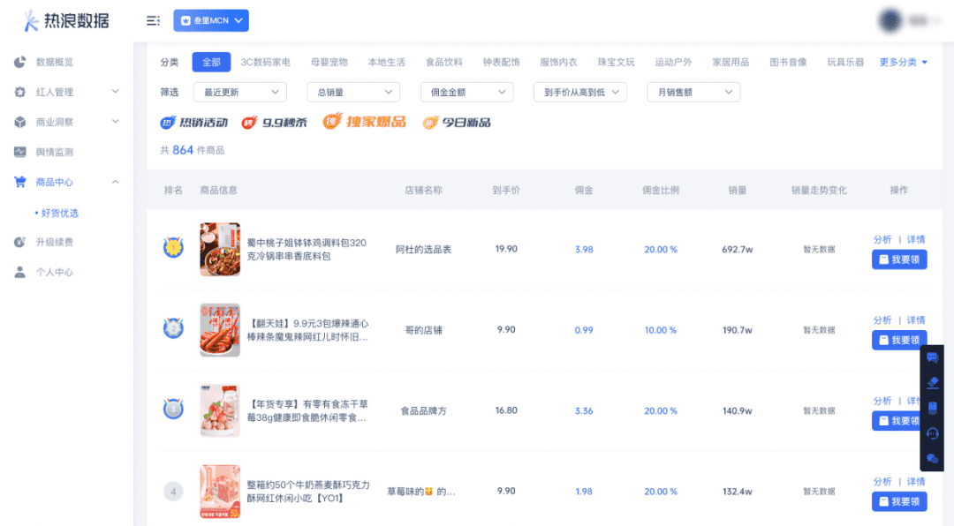Select the 图书音像 category

(788, 62)
